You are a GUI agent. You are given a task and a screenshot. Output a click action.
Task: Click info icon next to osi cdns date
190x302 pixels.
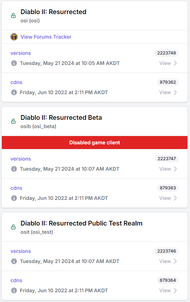tap(14, 92)
